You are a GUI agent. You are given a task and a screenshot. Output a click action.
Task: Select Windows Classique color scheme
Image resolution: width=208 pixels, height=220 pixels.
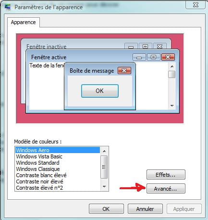38,169
